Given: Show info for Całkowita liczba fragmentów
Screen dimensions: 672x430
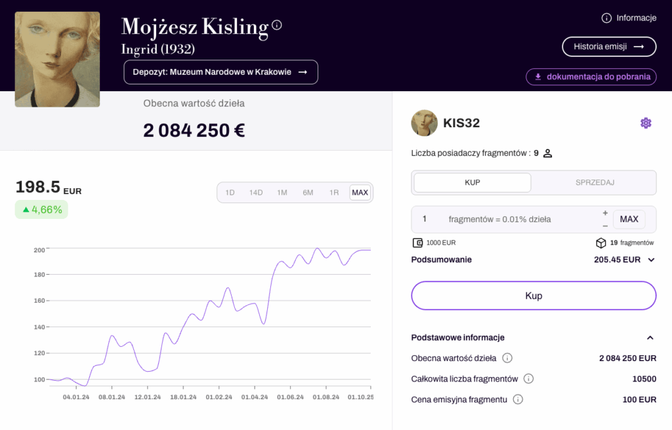Looking at the screenshot, I should 528,379.
